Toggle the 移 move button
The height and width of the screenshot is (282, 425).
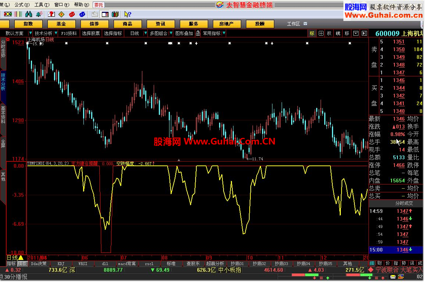[x=347, y=33]
